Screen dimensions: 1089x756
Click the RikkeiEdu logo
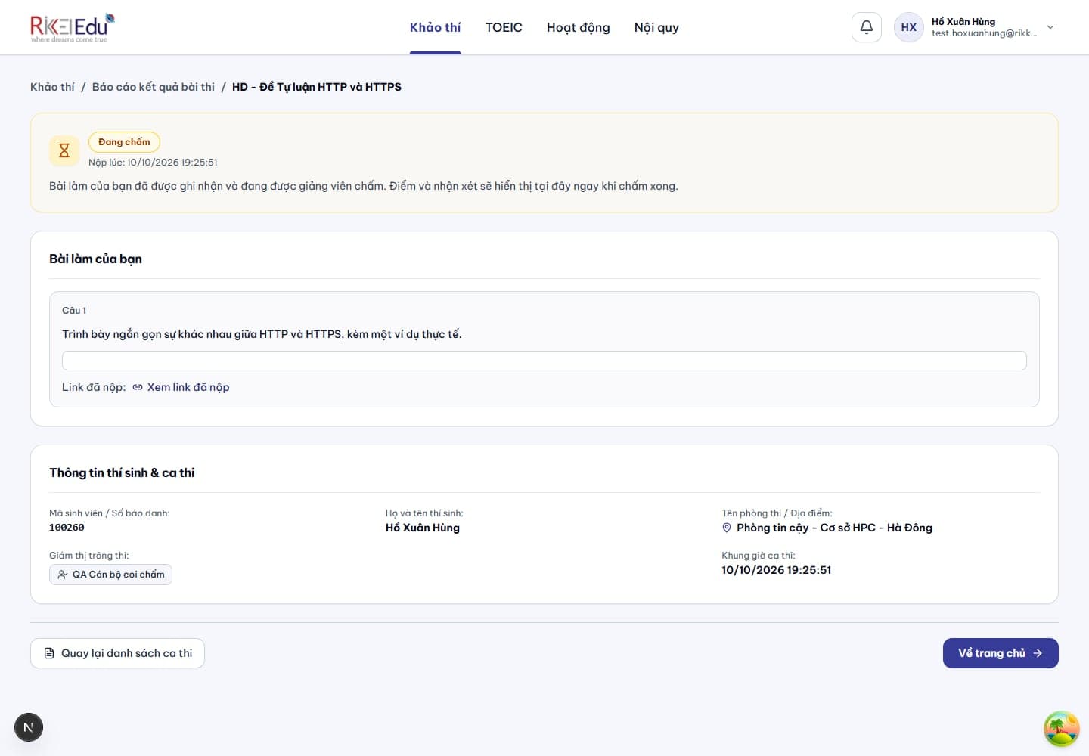tap(73, 28)
